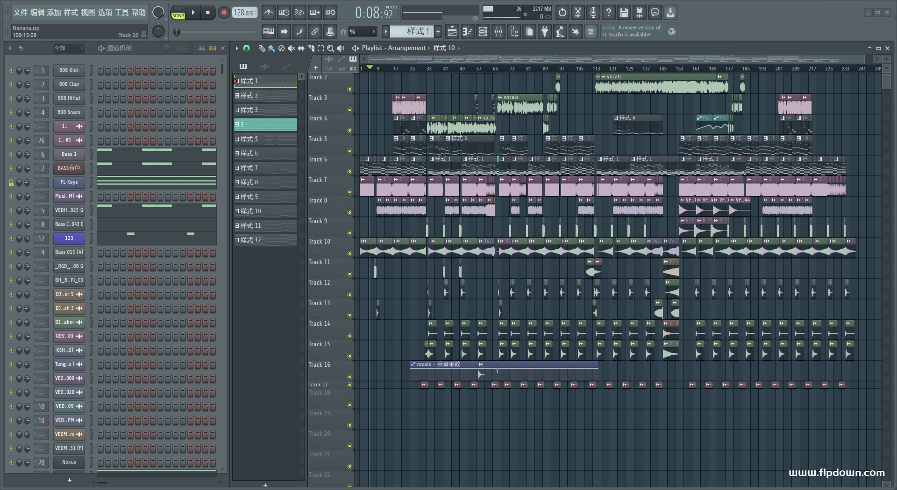The image size is (897, 490).
Task: Open the 帮助 (Help) menu
Action: [138, 13]
